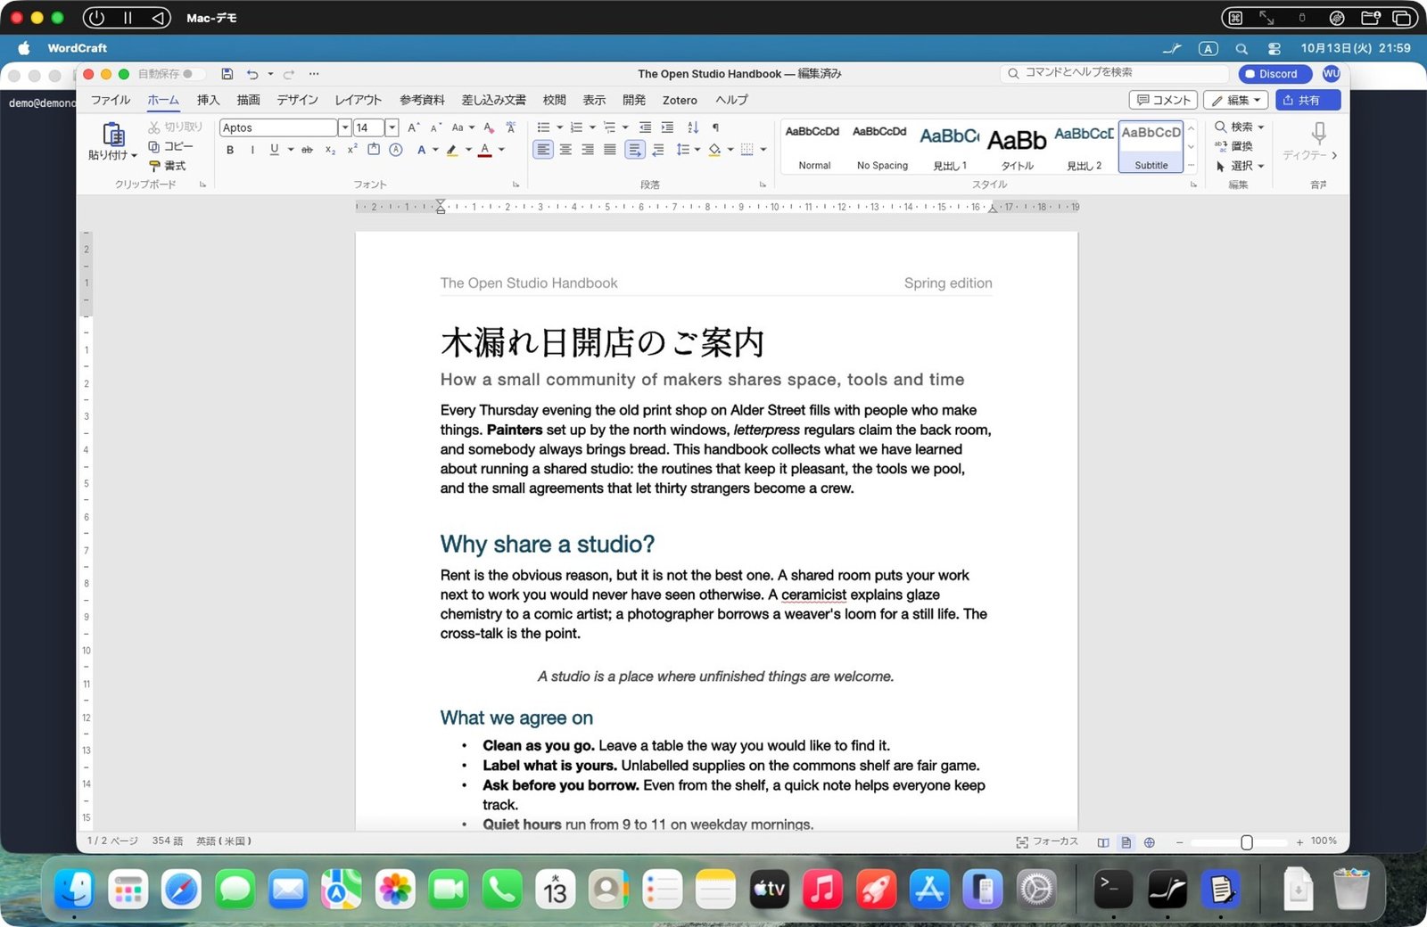The image size is (1427, 927).
Task: Click the ディクテー microphone icon
Action: point(1319,134)
